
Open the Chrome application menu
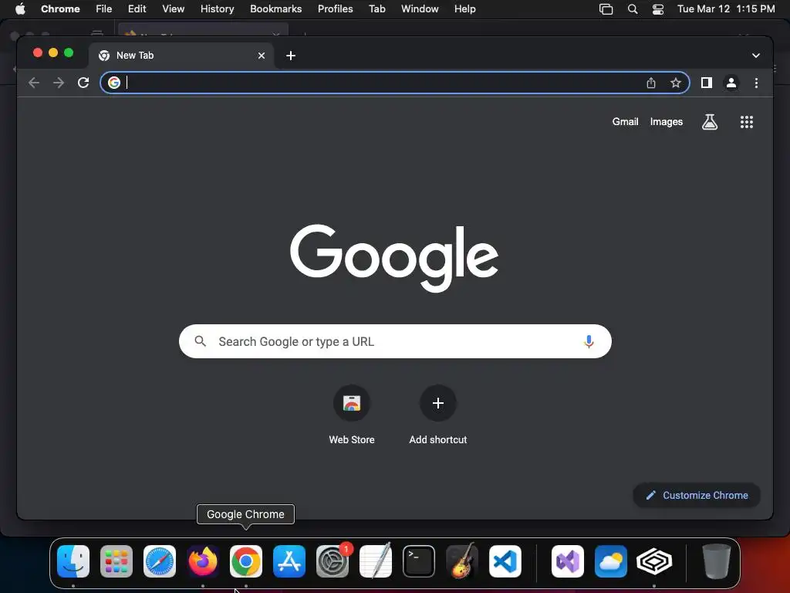click(60, 8)
